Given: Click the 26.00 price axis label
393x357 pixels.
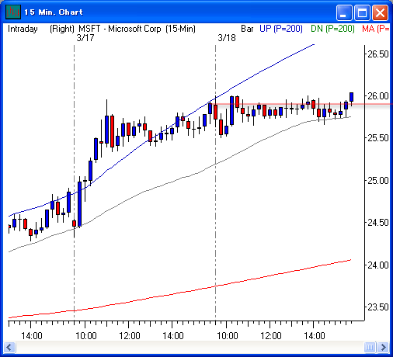Looking at the screenshot, I should coord(378,96).
